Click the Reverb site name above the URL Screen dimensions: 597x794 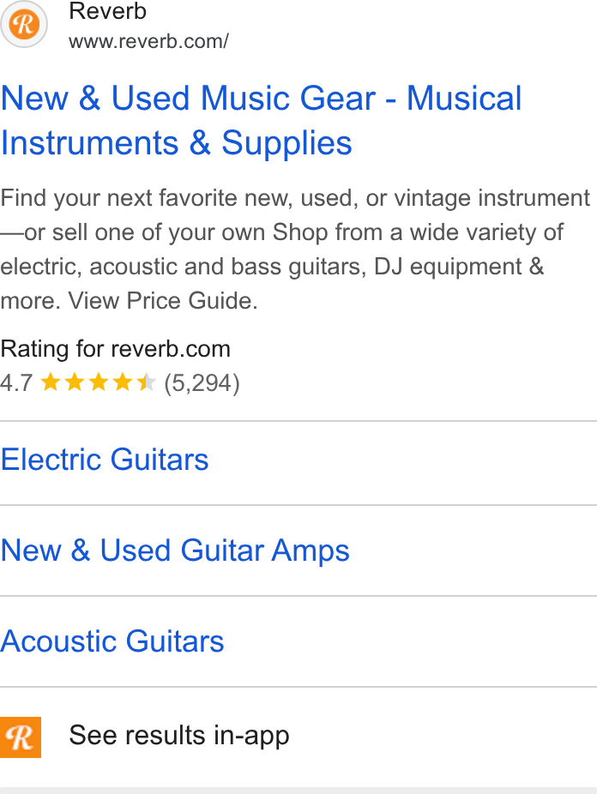(x=107, y=11)
